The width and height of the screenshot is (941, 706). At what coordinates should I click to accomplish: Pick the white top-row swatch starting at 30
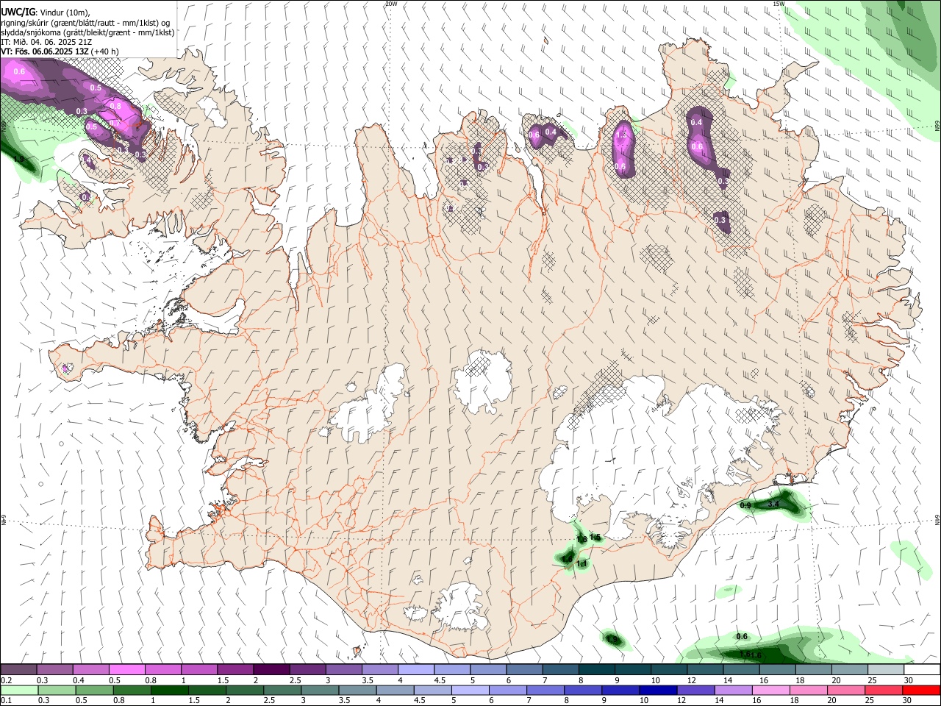(x=921, y=670)
